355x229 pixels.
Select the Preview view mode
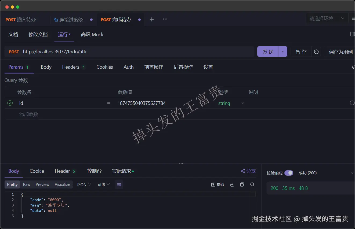tap(42, 184)
